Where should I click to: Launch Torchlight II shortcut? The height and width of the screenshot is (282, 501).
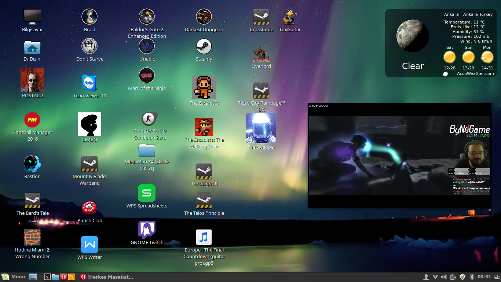coord(204,171)
